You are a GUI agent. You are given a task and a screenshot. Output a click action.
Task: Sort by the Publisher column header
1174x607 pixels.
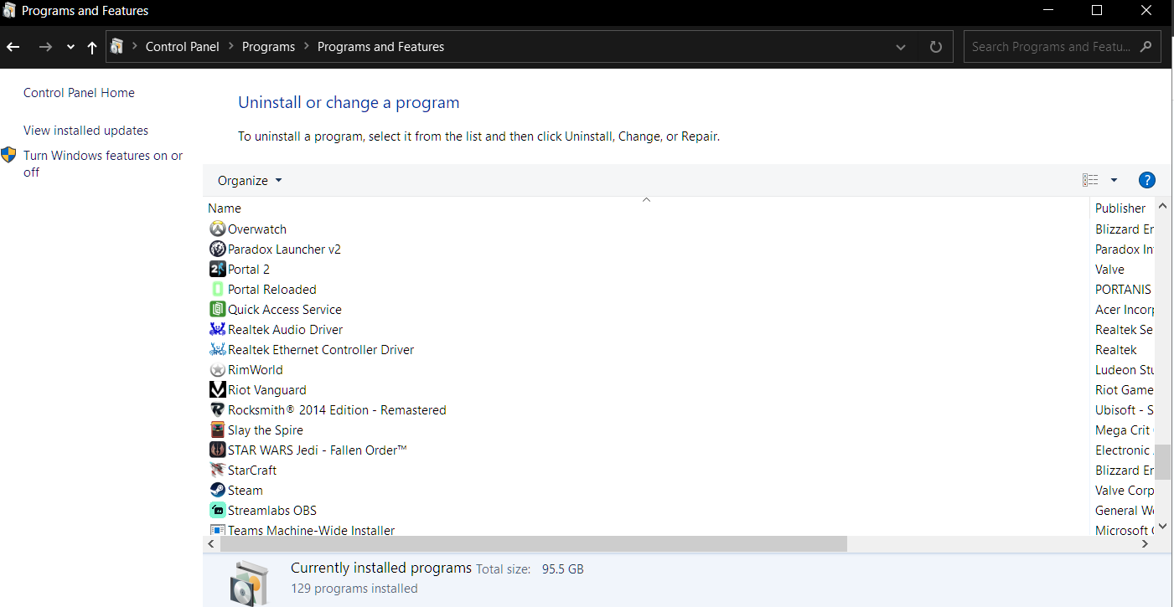(1121, 208)
